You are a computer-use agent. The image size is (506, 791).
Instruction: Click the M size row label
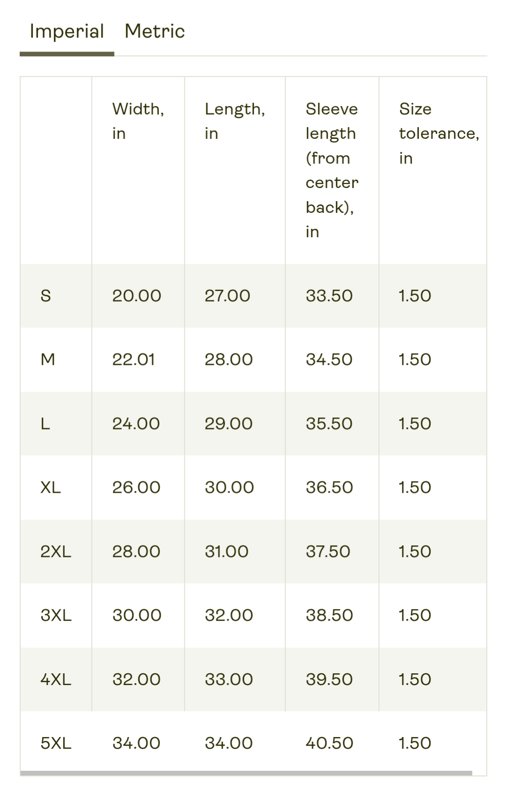coord(48,360)
